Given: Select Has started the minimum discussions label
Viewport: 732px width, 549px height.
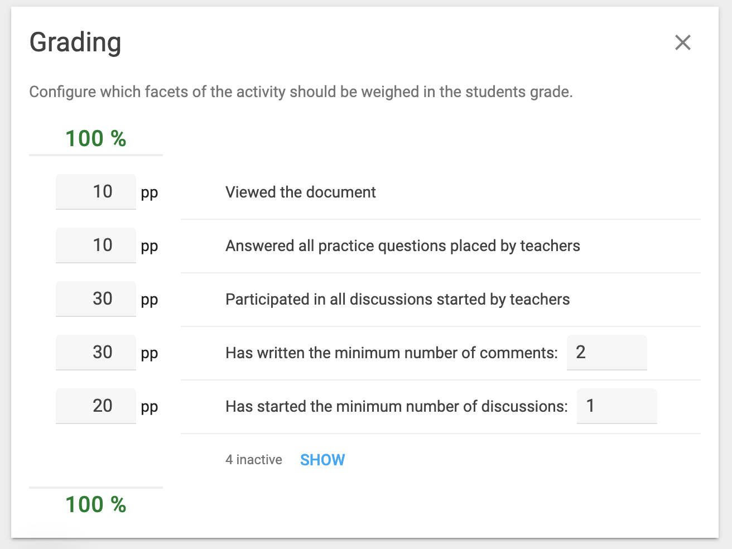Looking at the screenshot, I should (397, 406).
